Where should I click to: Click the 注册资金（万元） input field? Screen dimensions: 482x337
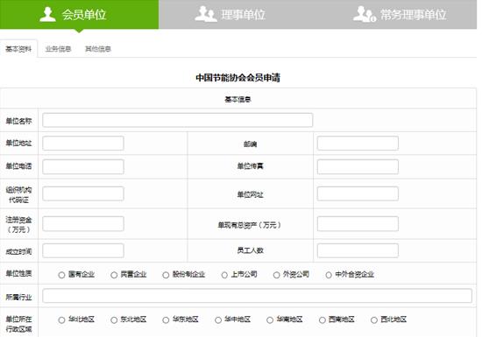[83, 224]
